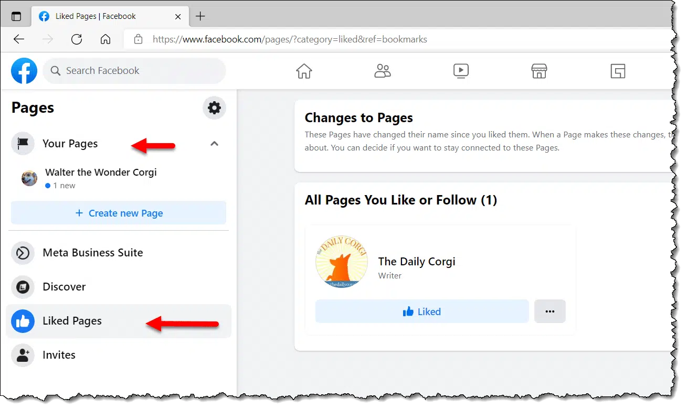Click the Discover compass icon
Image resolution: width=687 pixels, height=409 pixels.
click(23, 287)
